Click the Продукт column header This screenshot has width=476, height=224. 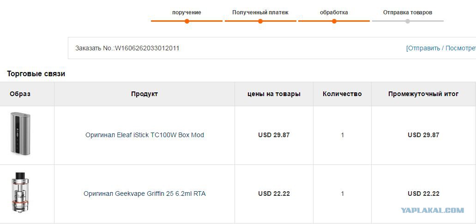145,94
